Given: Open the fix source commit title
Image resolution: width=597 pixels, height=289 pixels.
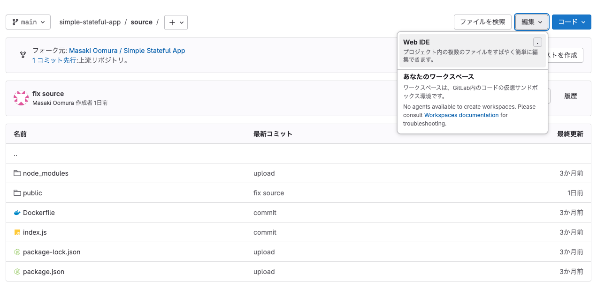Looking at the screenshot, I should (48, 94).
